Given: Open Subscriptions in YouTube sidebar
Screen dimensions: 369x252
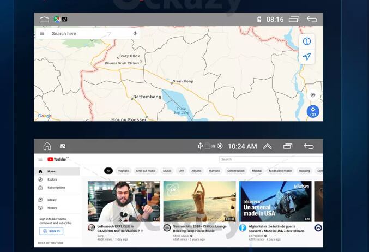Looking at the screenshot, I should click(56, 188).
